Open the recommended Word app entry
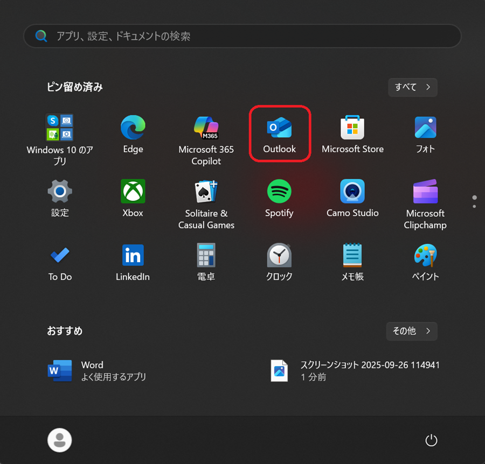The height and width of the screenshot is (464, 485). 97,370
